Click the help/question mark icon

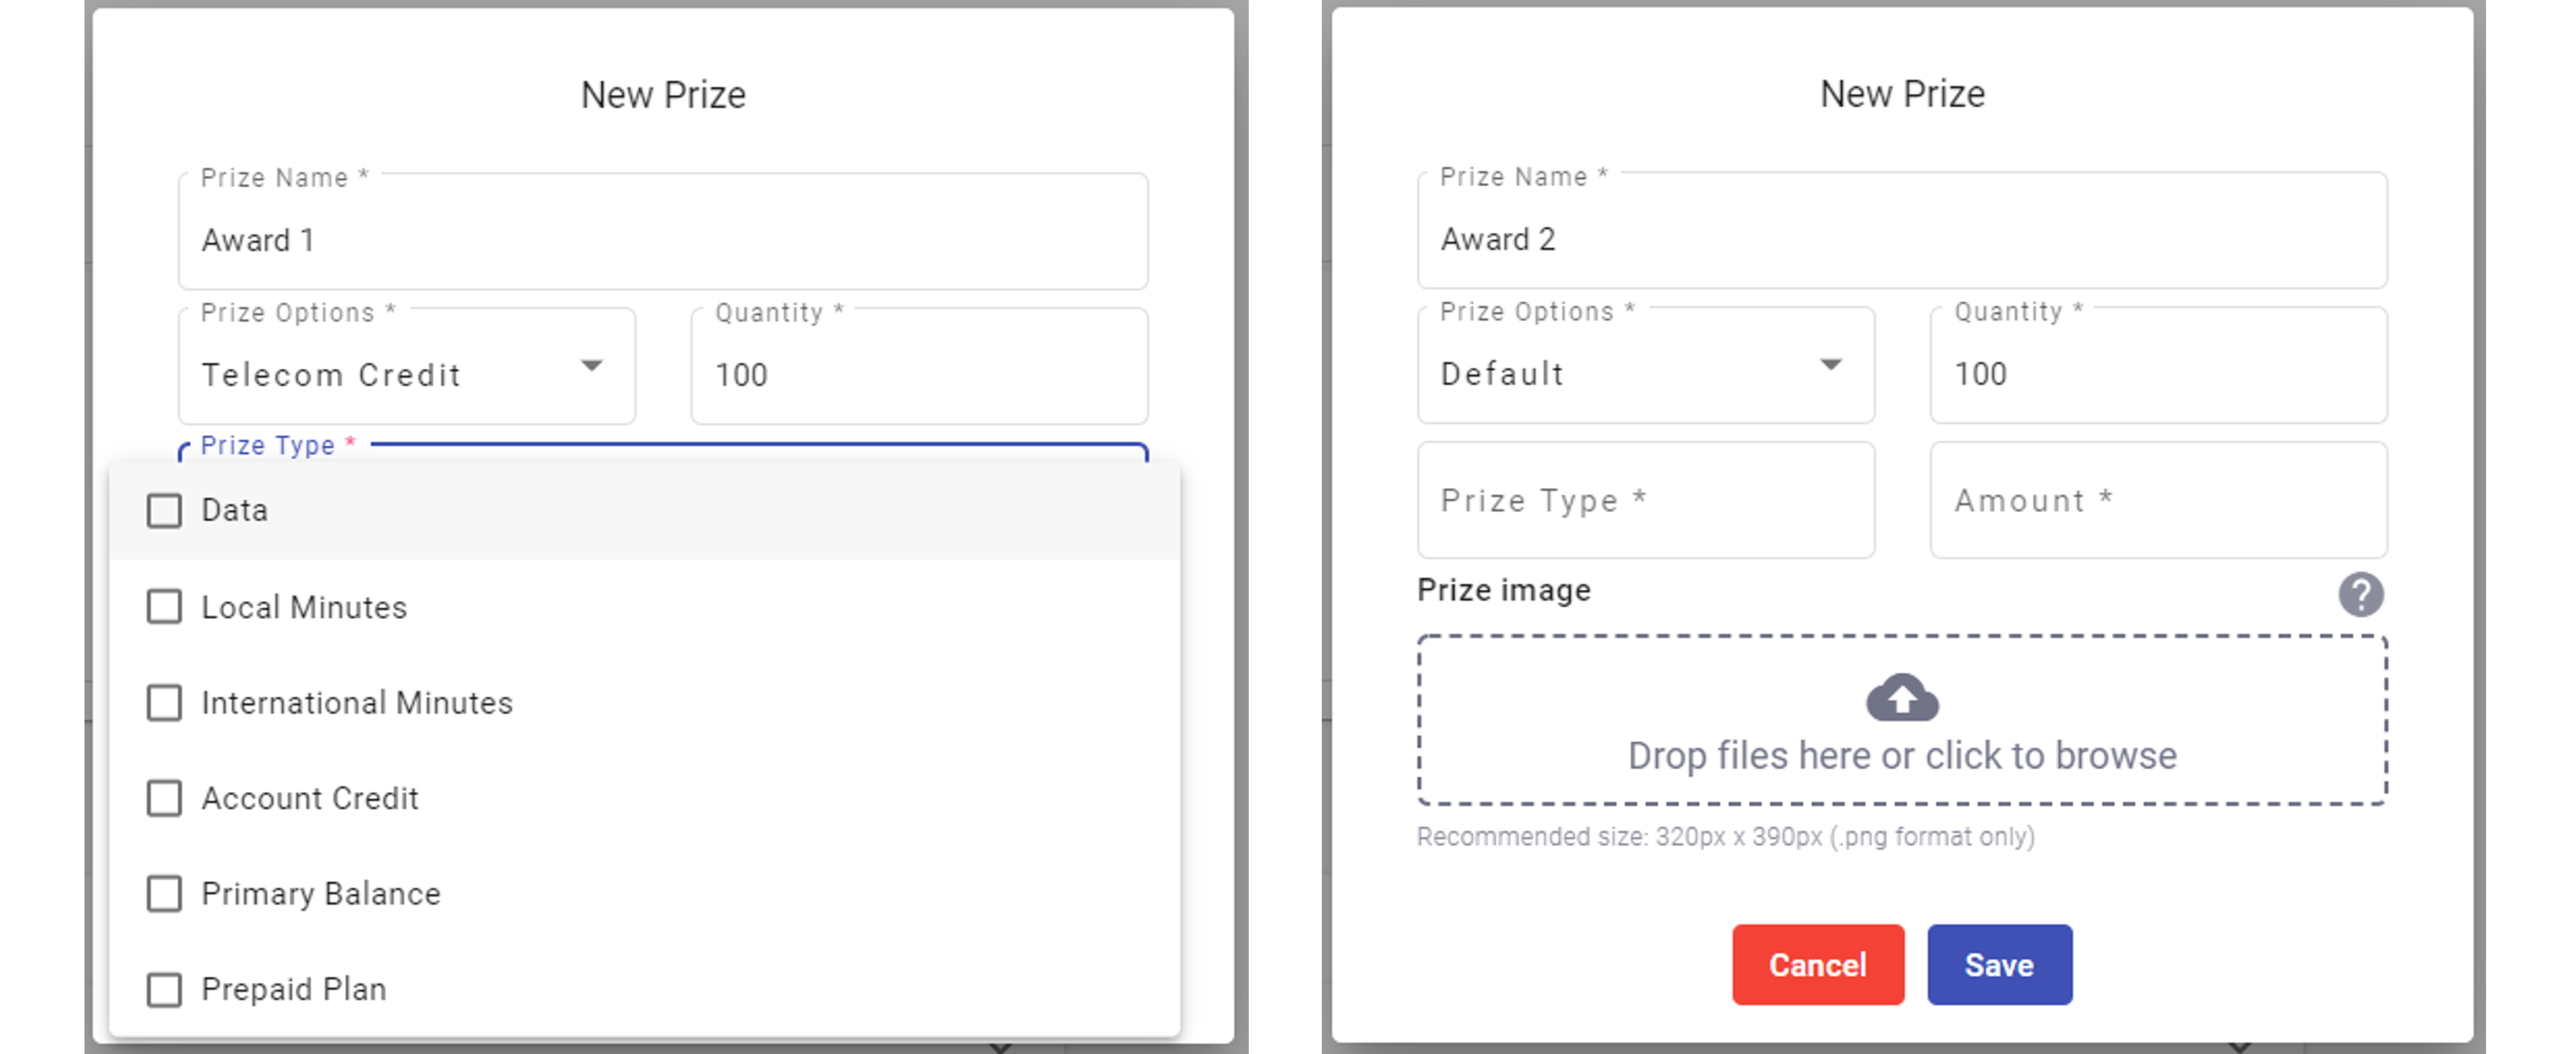point(2359,594)
